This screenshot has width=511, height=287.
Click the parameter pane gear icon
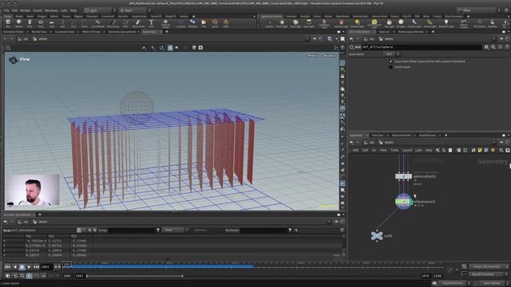(x=486, y=47)
